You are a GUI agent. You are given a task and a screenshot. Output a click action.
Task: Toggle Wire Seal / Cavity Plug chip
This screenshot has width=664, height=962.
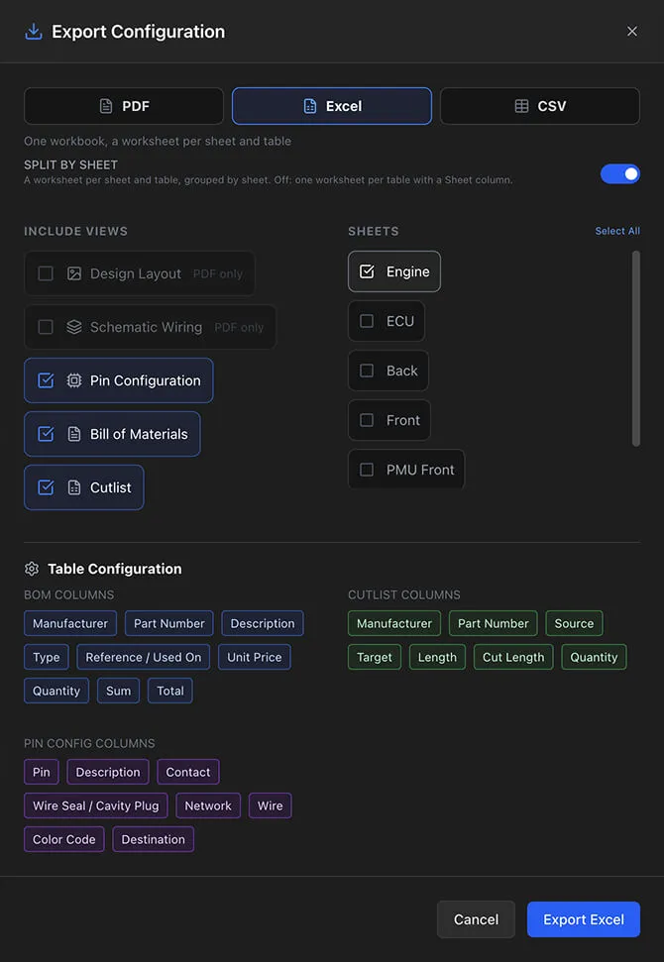(96, 805)
